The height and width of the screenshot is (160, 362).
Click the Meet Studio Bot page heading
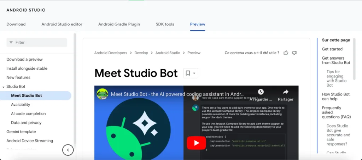tap(136, 73)
